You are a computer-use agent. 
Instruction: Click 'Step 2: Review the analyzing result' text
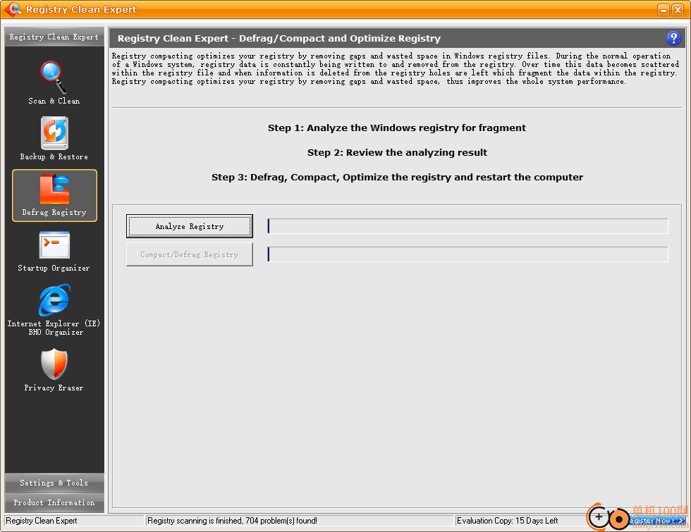click(x=397, y=153)
